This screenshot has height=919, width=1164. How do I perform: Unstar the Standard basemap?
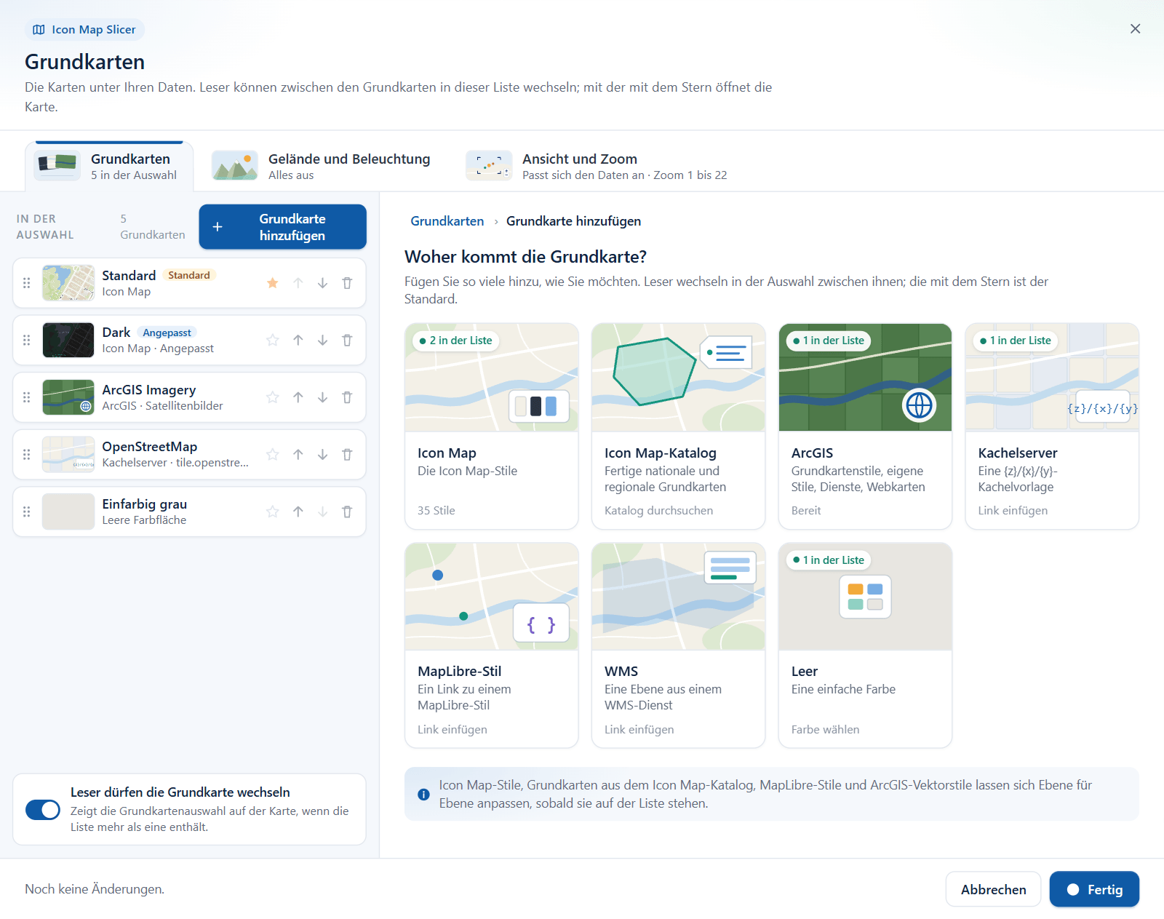click(273, 283)
